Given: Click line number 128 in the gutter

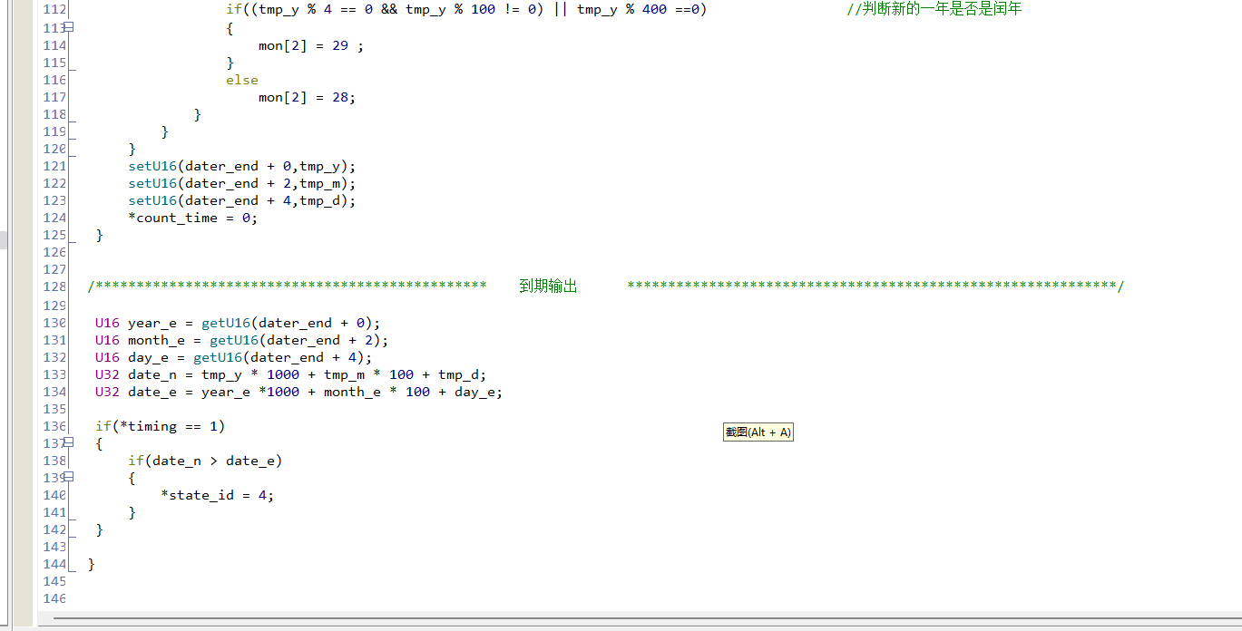Looking at the screenshot, I should pos(54,286).
